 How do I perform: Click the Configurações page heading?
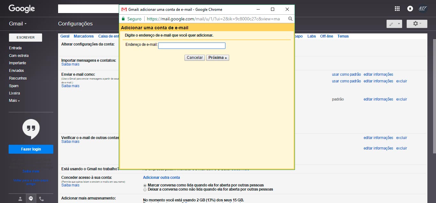tap(75, 24)
